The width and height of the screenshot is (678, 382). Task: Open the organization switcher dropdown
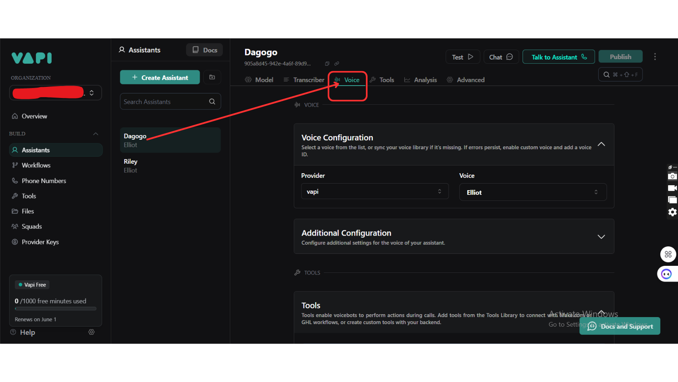(x=92, y=93)
